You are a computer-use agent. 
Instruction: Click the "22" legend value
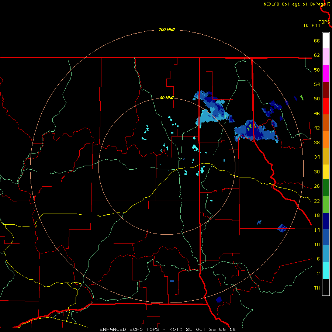[x=317, y=201]
